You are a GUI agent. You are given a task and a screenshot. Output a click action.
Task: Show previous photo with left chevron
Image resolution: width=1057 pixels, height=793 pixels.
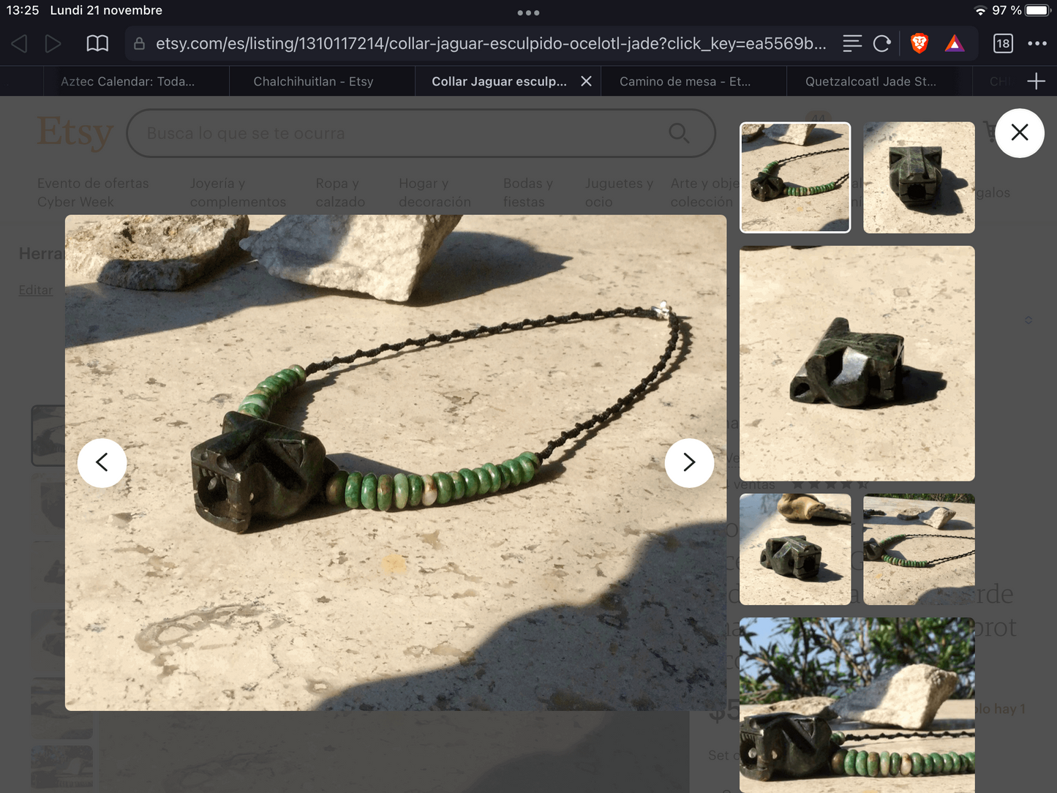102,462
